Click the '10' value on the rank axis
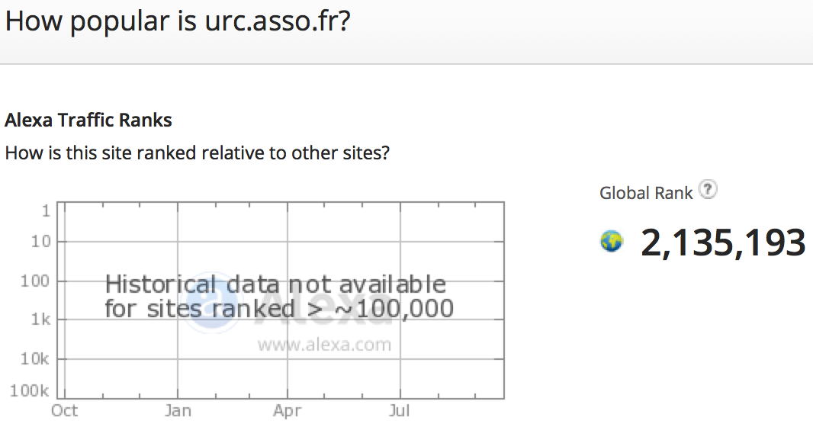 point(41,242)
